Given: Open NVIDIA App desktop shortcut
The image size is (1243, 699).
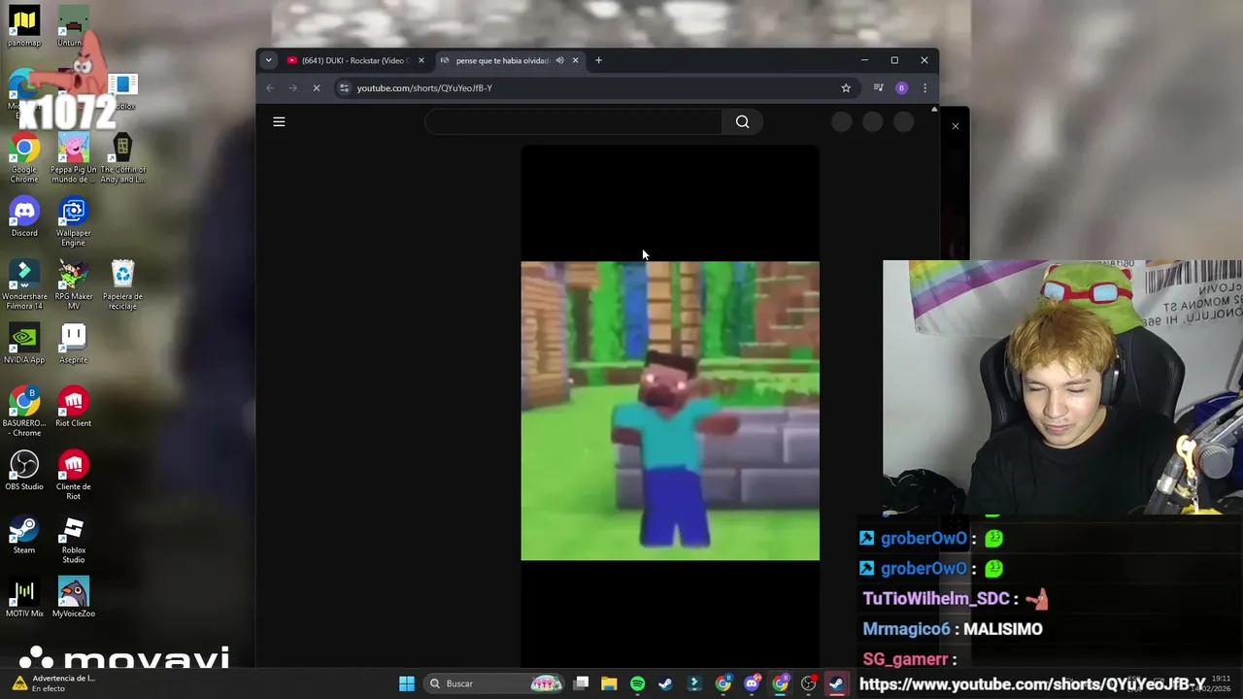Looking at the screenshot, I should (24, 345).
